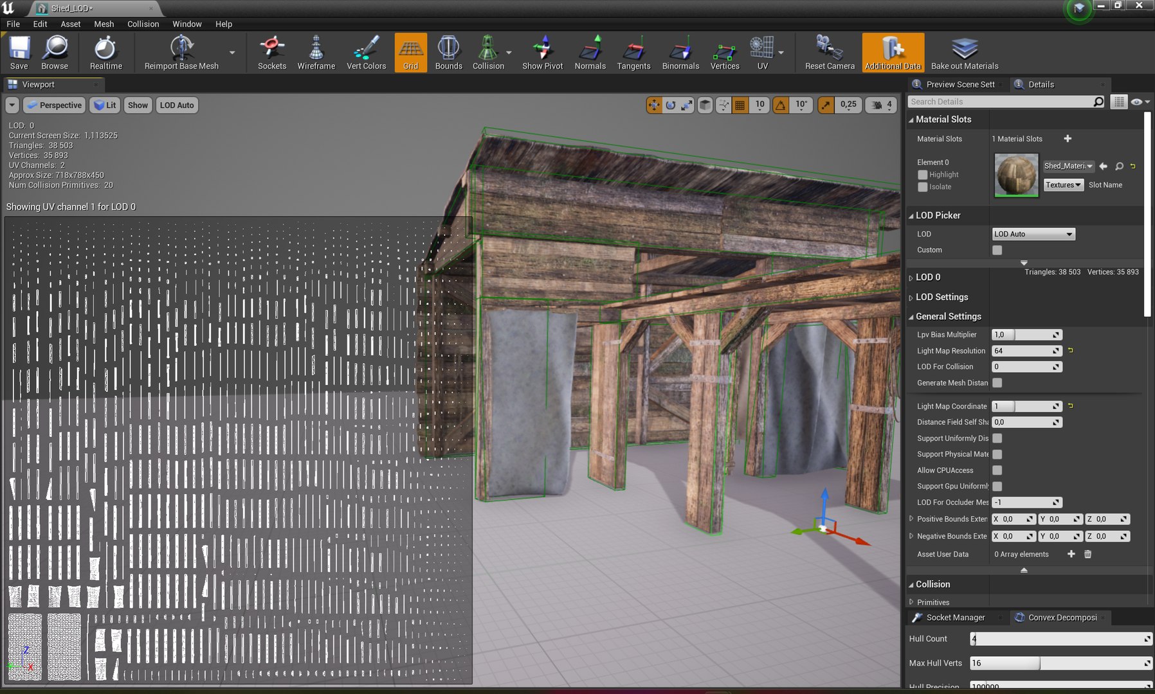
Task: Toggle Collision display icon
Action: click(x=488, y=53)
